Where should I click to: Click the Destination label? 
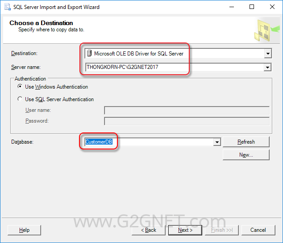(x=24, y=53)
